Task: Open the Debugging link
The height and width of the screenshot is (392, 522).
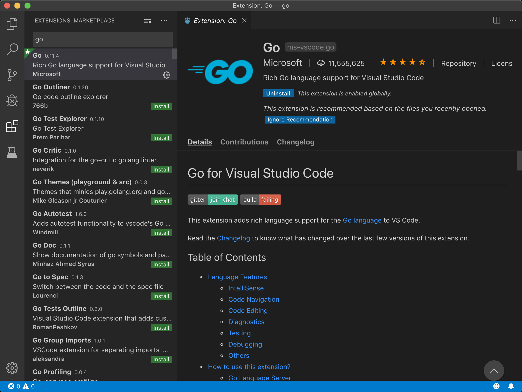Action: pyautogui.click(x=245, y=344)
